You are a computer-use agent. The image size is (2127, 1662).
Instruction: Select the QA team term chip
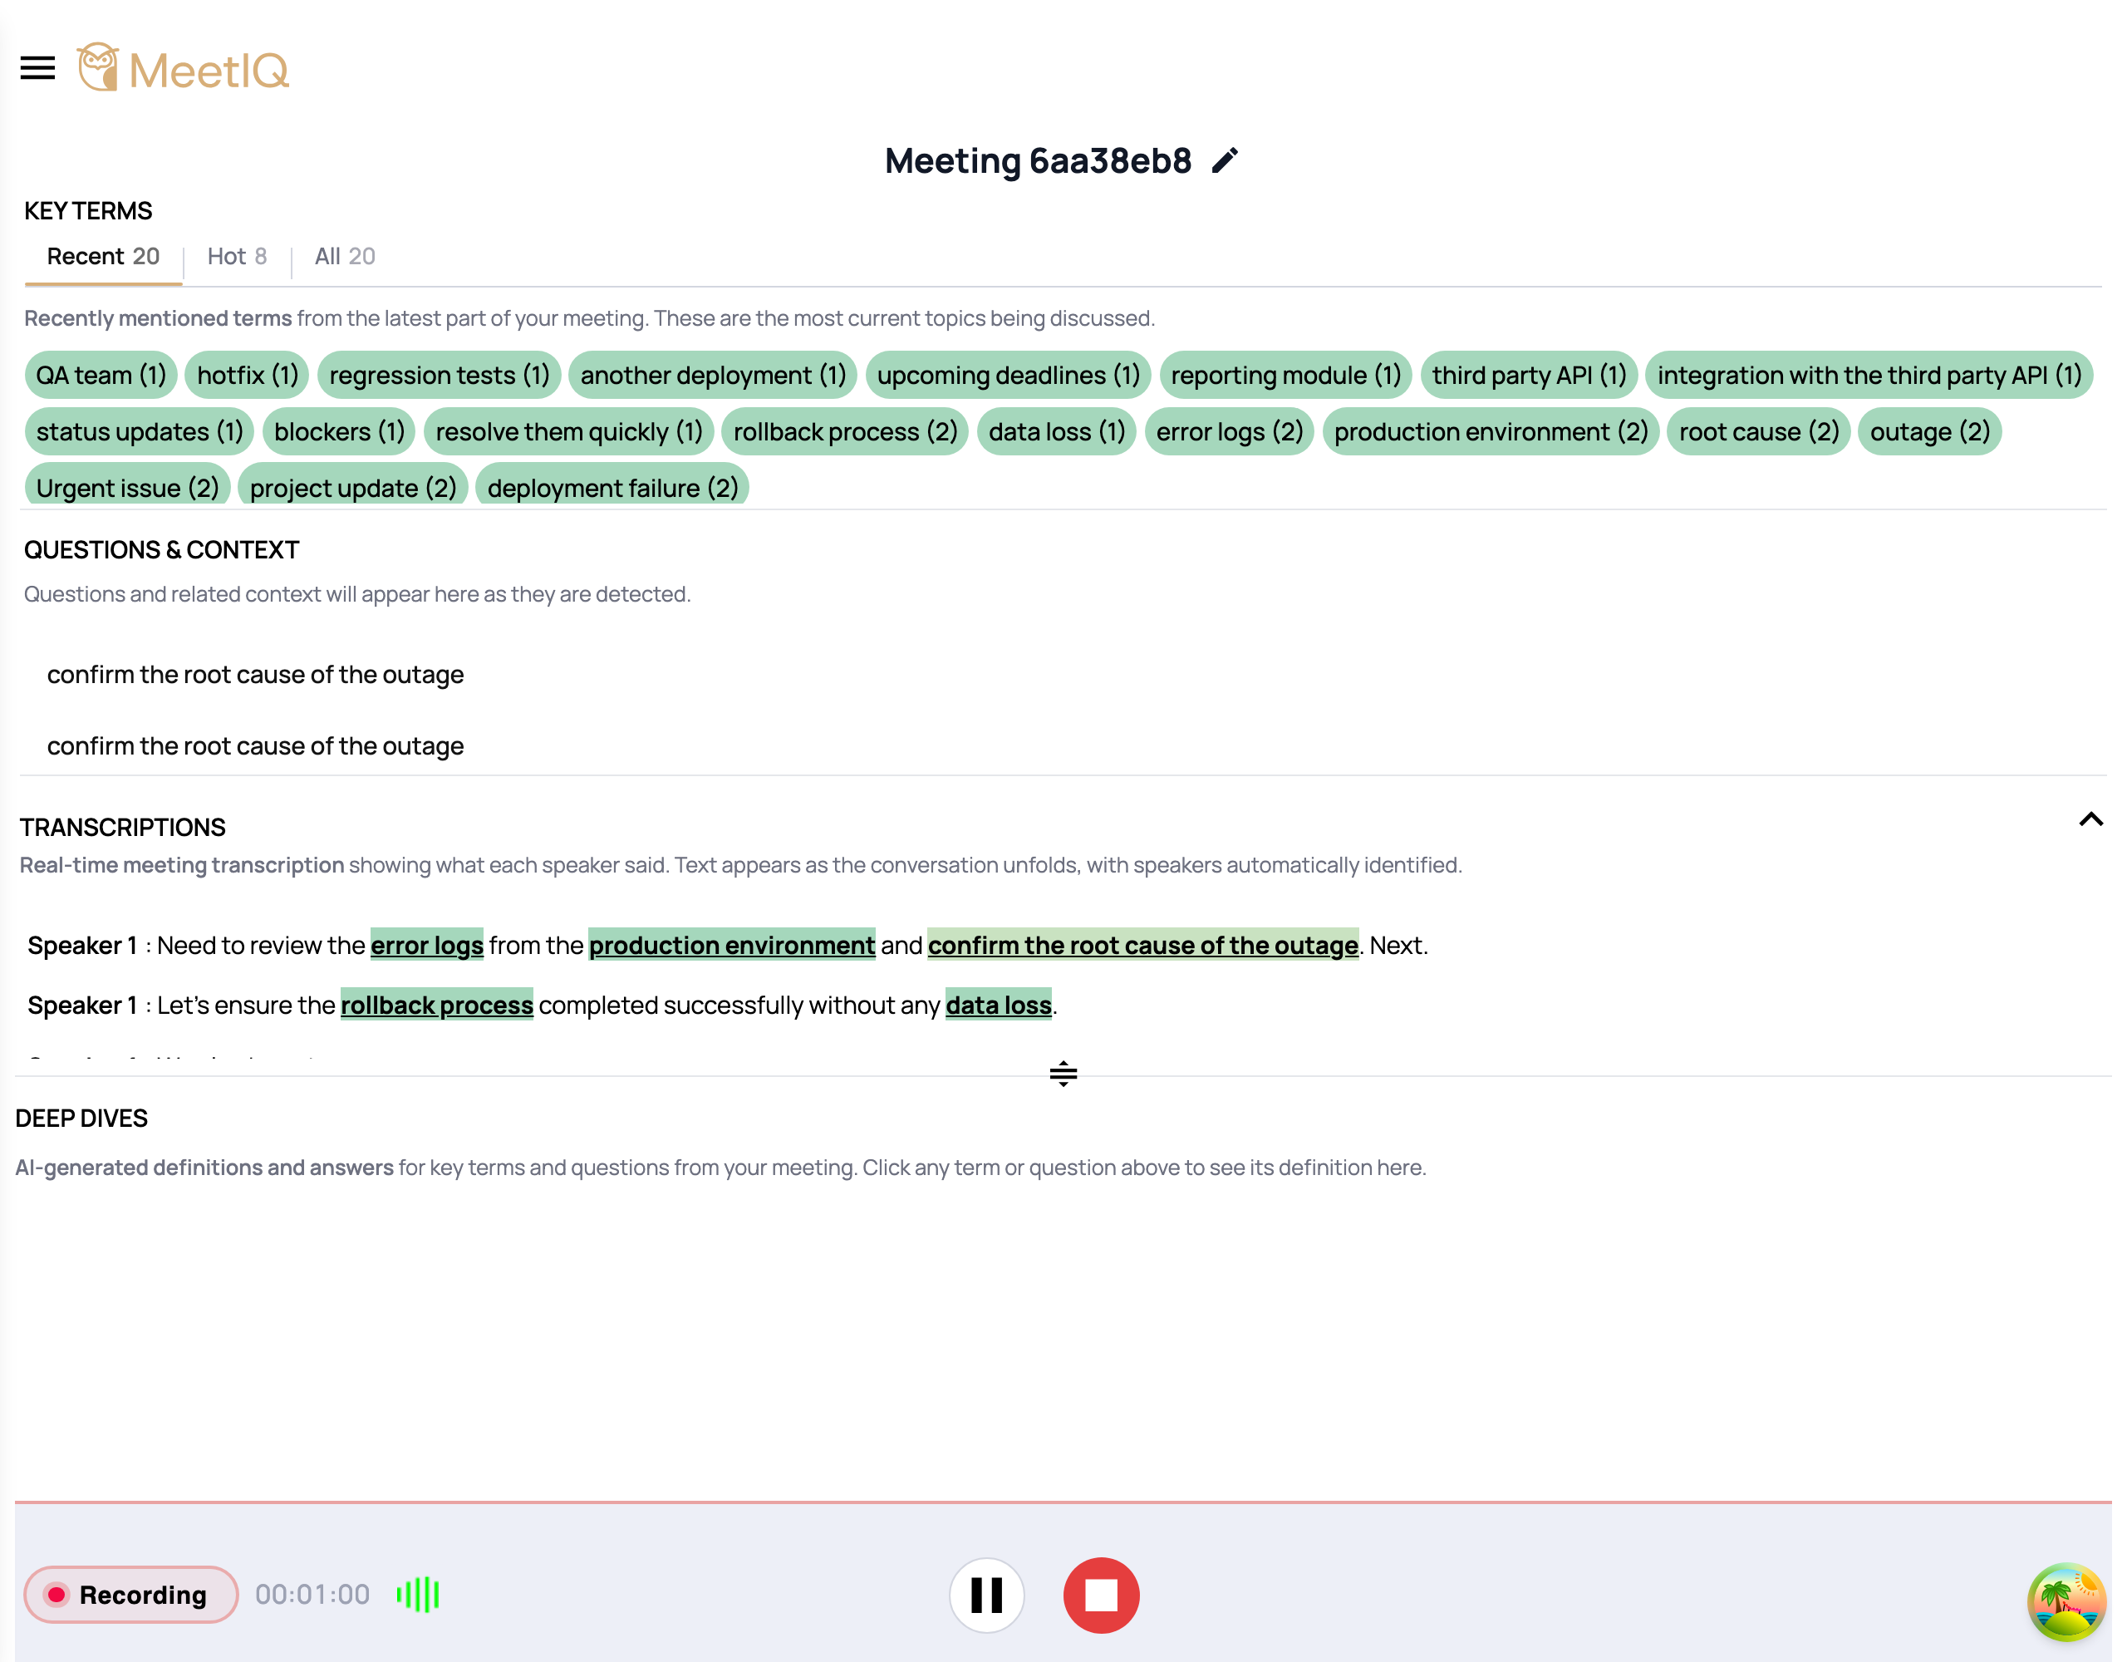click(x=101, y=375)
